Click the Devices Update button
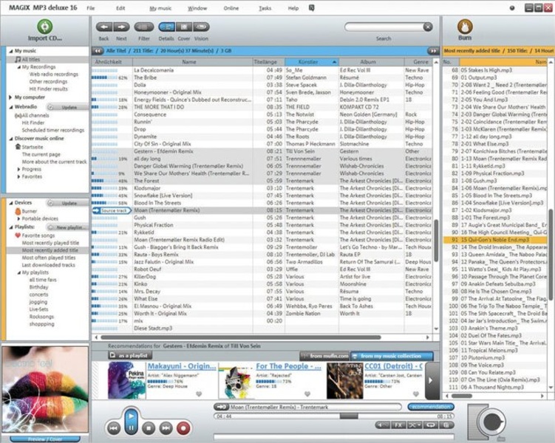The width and height of the screenshot is (555, 443). pyautogui.click(x=67, y=203)
